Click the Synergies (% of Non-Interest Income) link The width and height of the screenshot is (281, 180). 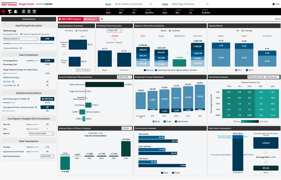pyautogui.click(x=18, y=107)
